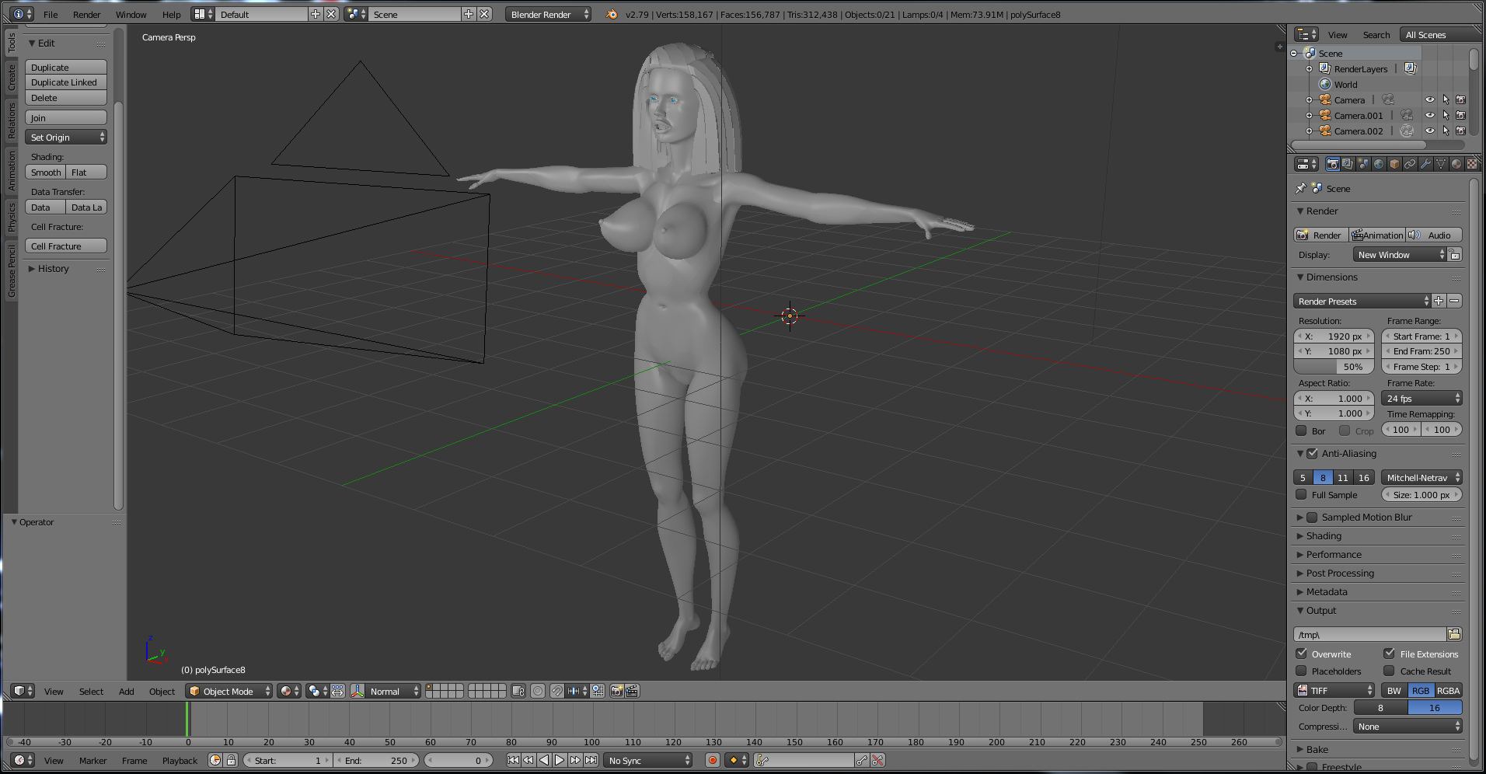Click the auto keyframe record button

(x=712, y=760)
